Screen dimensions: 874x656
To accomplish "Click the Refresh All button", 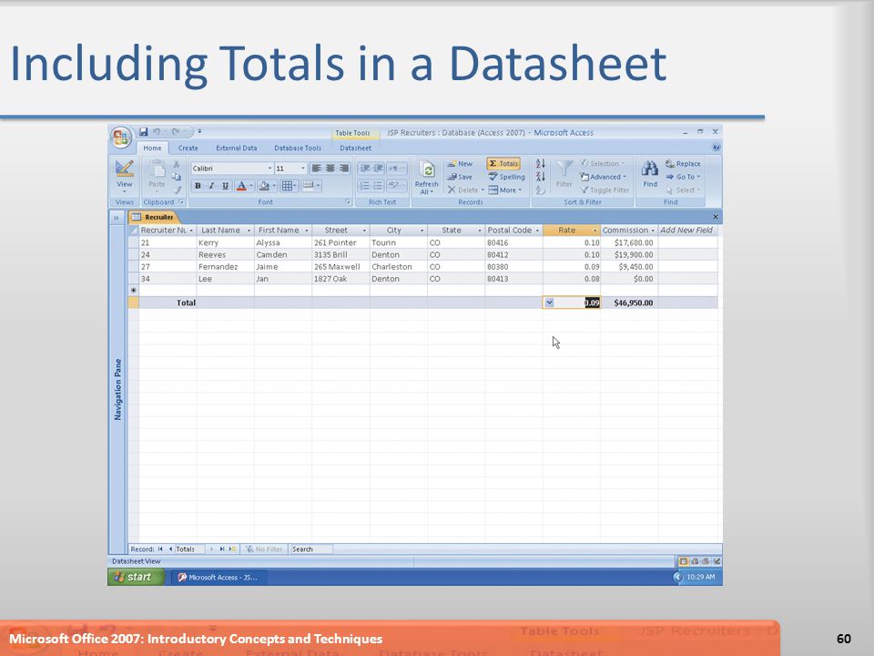I will pyautogui.click(x=426, y=178).
